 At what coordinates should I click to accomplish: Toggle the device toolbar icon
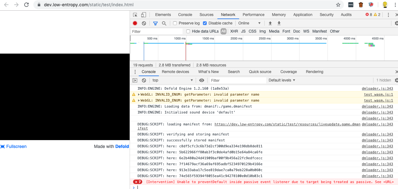tap(143, 15)
